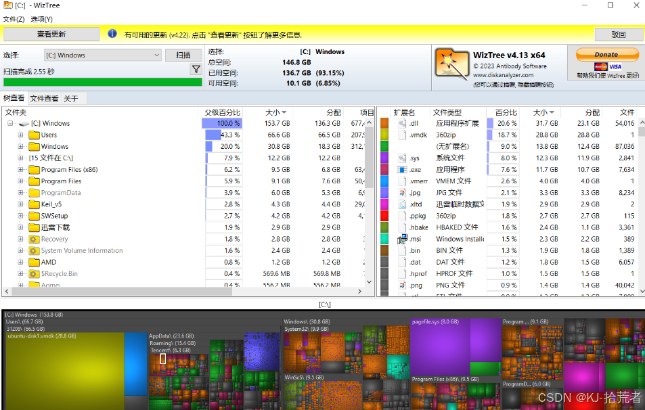Image resolution: width=645 pixels, height=410 pixels.
Task: Click the pagefile.sys treemap block
Action: click(x=440, y=348)
